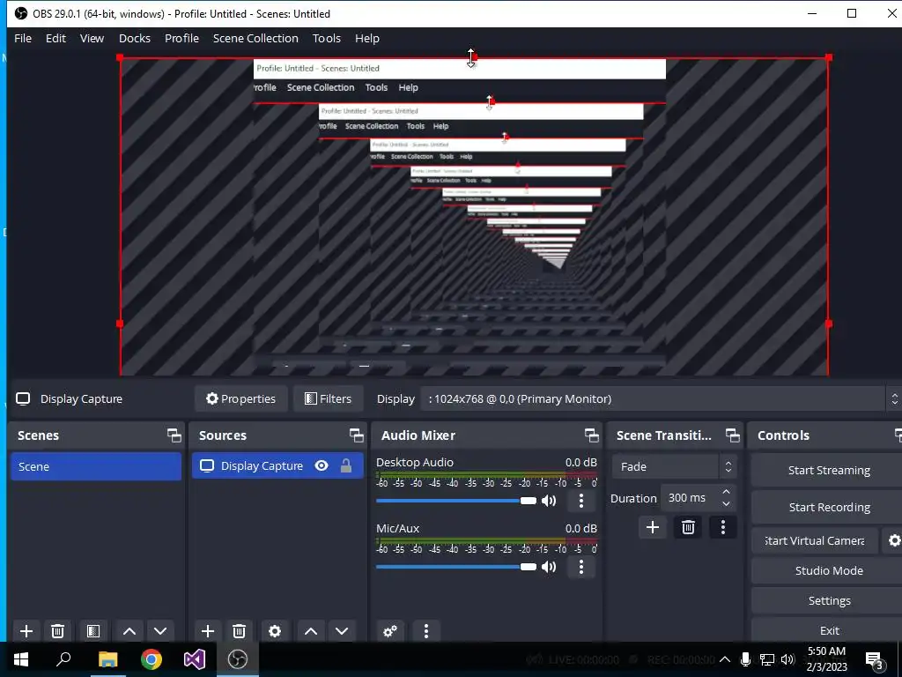902x677 pixels.
Task: Open source properties gear in Sources dock
Action: 275,631
